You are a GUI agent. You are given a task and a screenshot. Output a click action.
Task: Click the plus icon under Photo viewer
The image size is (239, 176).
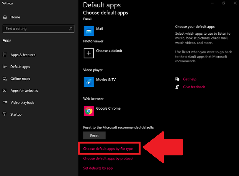tap(89, 53)
